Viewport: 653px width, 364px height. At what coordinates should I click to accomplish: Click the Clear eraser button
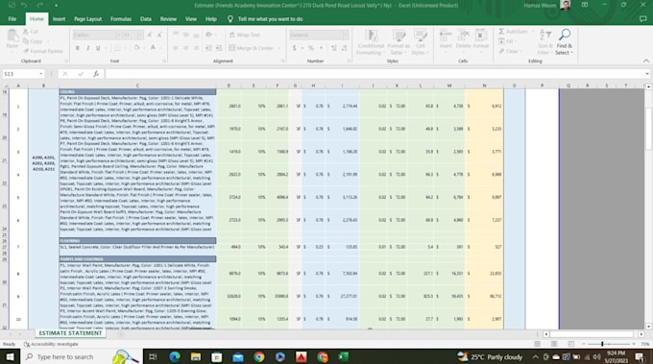tap(509, 51)
